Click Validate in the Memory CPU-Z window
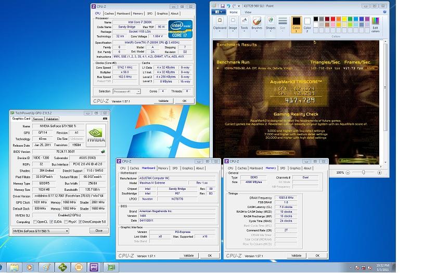This screenshot has height=273, width=437. pos(296,255)
